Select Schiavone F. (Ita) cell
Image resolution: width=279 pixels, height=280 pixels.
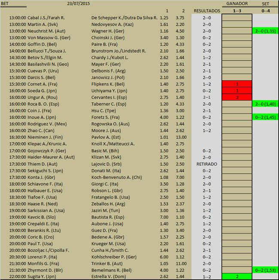pyautogui.click(x=45, y=184)
